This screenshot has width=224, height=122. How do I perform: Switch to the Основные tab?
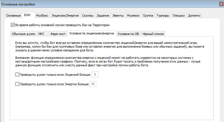(x=13, y=16)
